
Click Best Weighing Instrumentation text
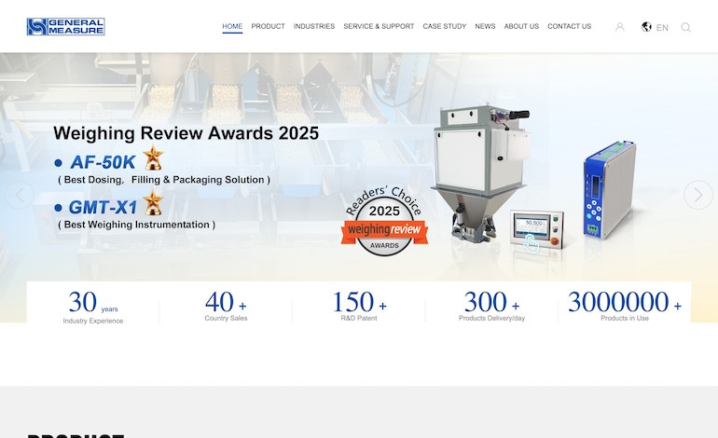coord(136,225)
